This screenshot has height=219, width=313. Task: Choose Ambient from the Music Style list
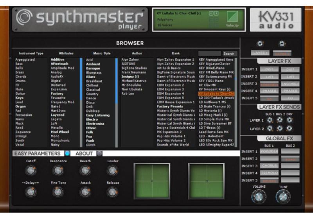click(x=93, y=64)
